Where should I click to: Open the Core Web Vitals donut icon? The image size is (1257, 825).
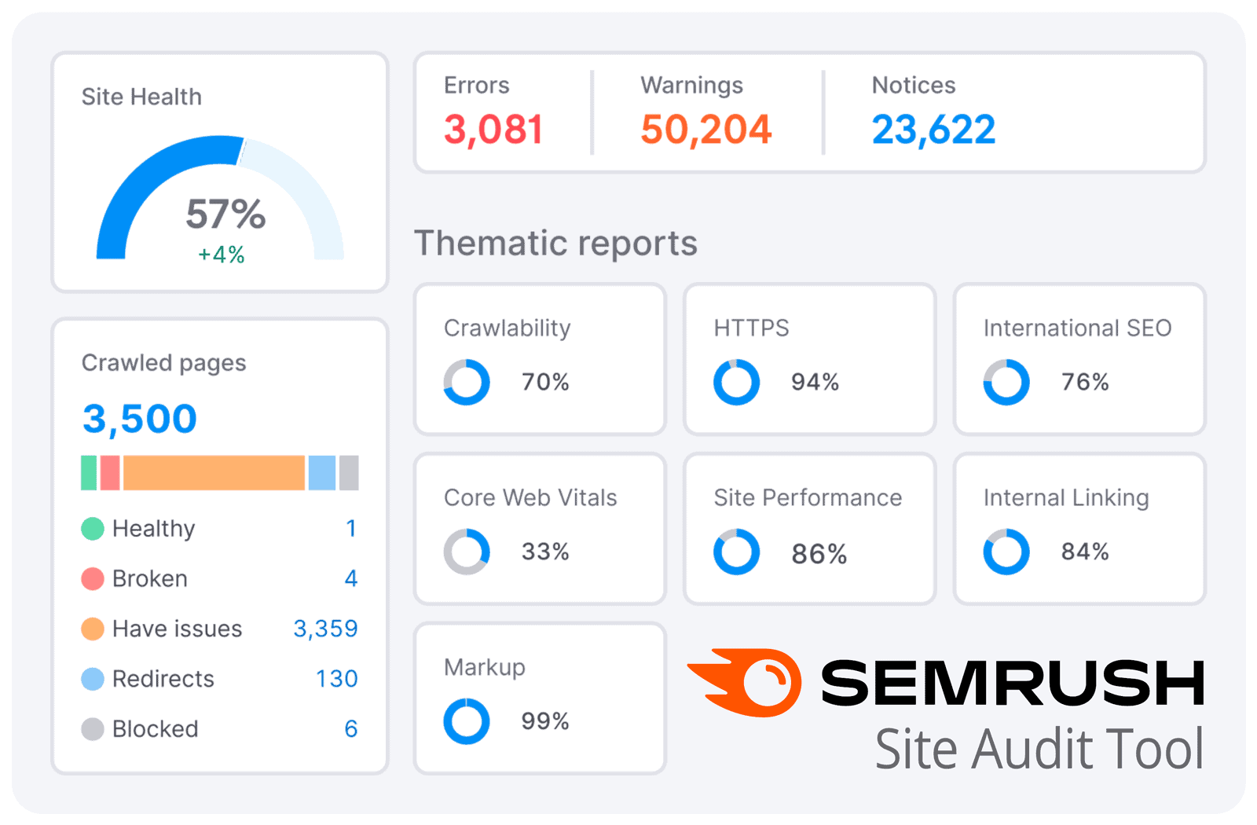(467, 552)
